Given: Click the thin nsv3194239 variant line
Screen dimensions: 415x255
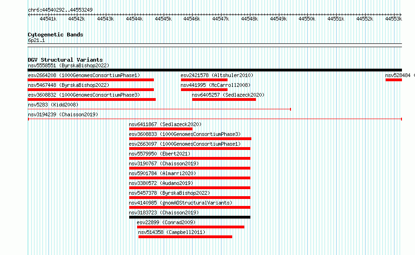Looking at the screenshot, I should click(214, 119).
